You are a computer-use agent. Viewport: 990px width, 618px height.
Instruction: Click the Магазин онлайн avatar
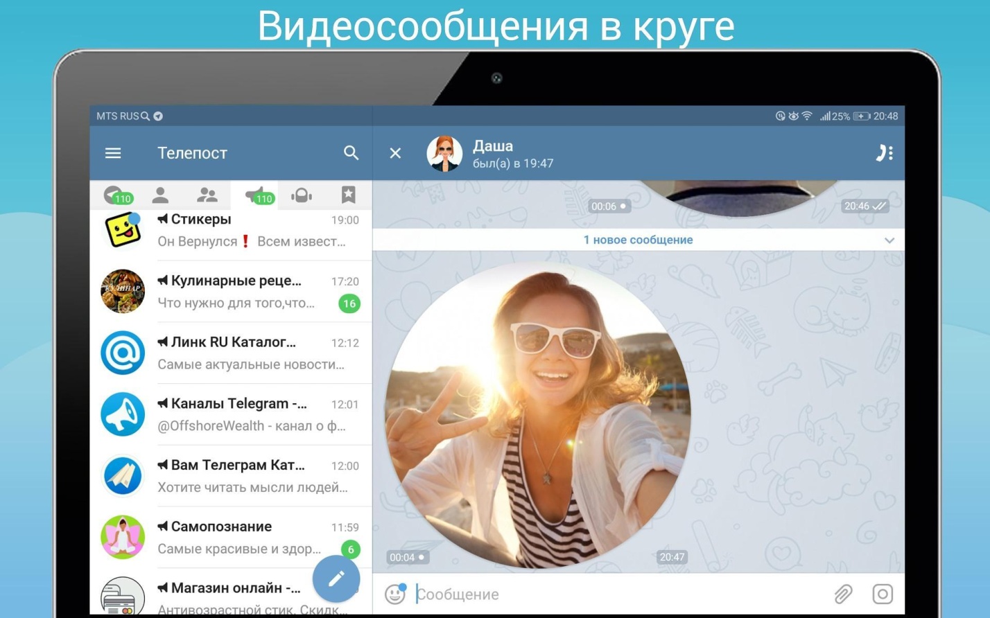pos(123,596)
